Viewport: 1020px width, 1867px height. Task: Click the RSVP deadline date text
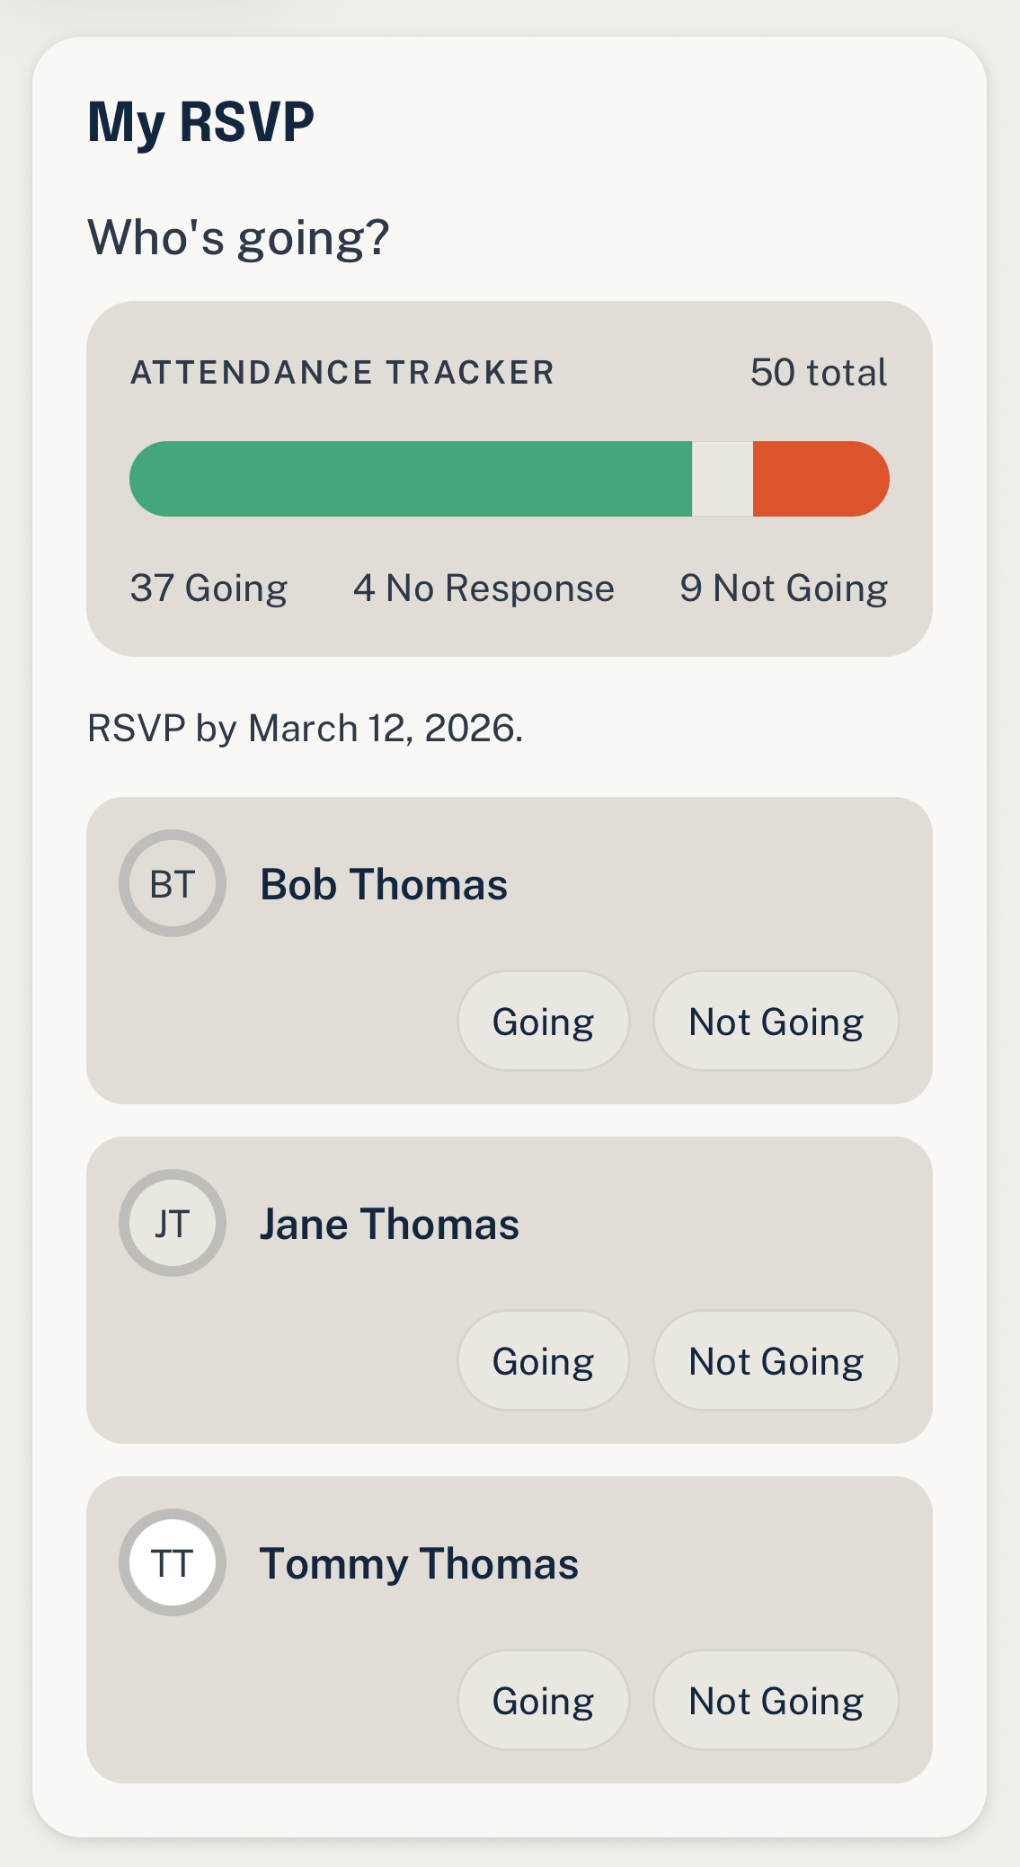point(306,726)
